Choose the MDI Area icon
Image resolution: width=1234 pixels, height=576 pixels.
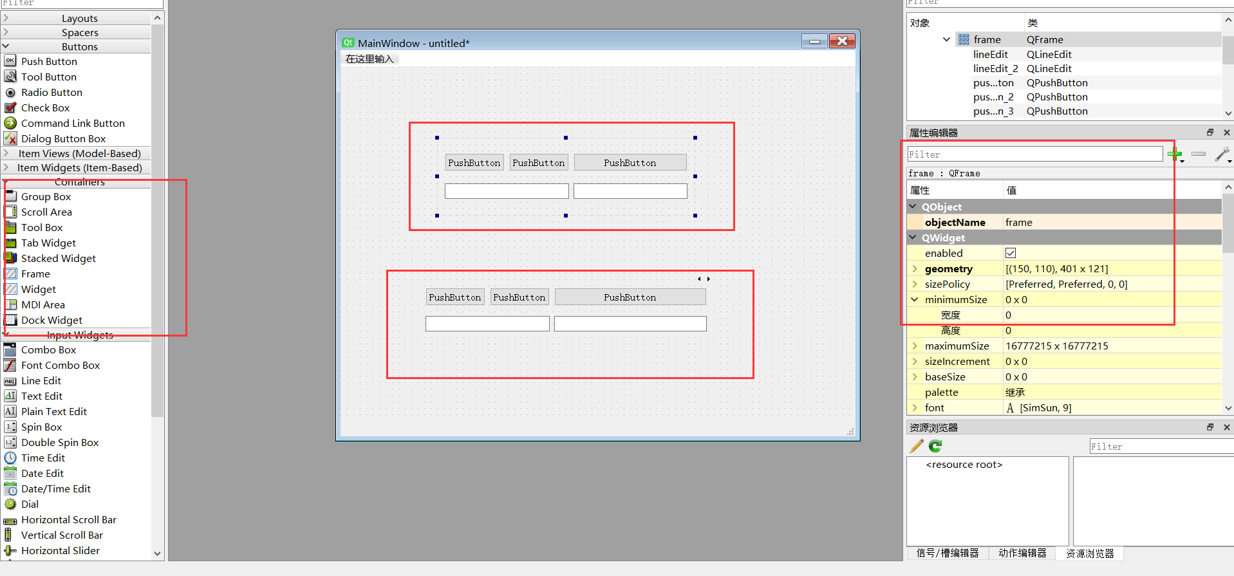(x=10, y=304)
